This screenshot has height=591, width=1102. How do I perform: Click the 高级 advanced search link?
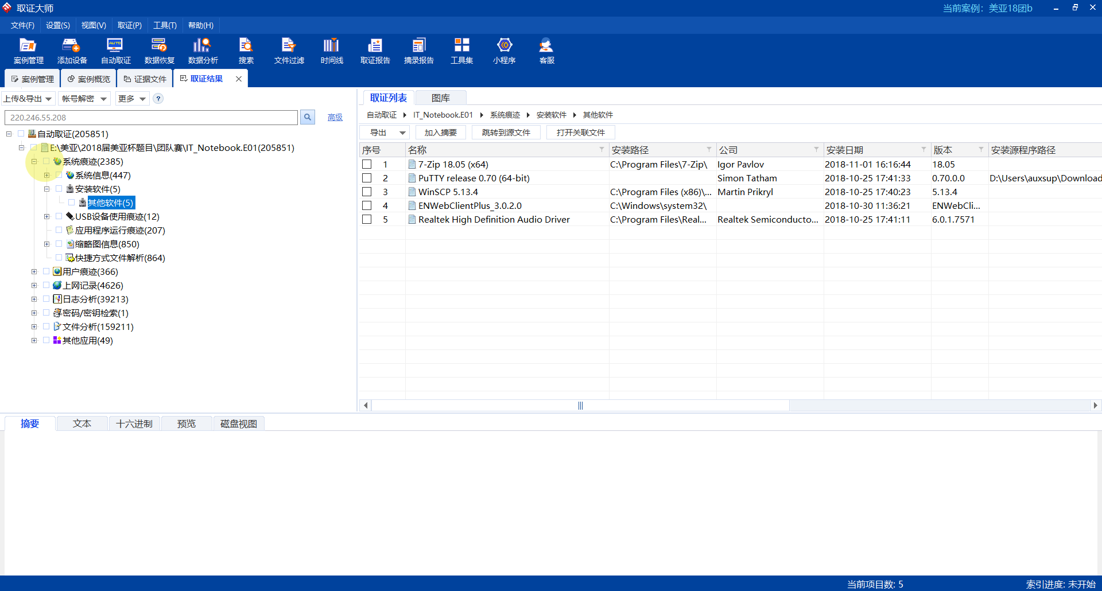335,117
